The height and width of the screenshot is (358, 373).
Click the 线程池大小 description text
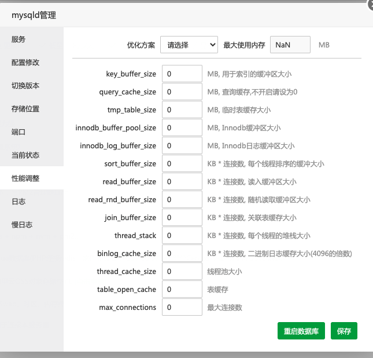click(x=224, y=272)
